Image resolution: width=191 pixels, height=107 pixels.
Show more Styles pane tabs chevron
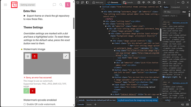187,7
